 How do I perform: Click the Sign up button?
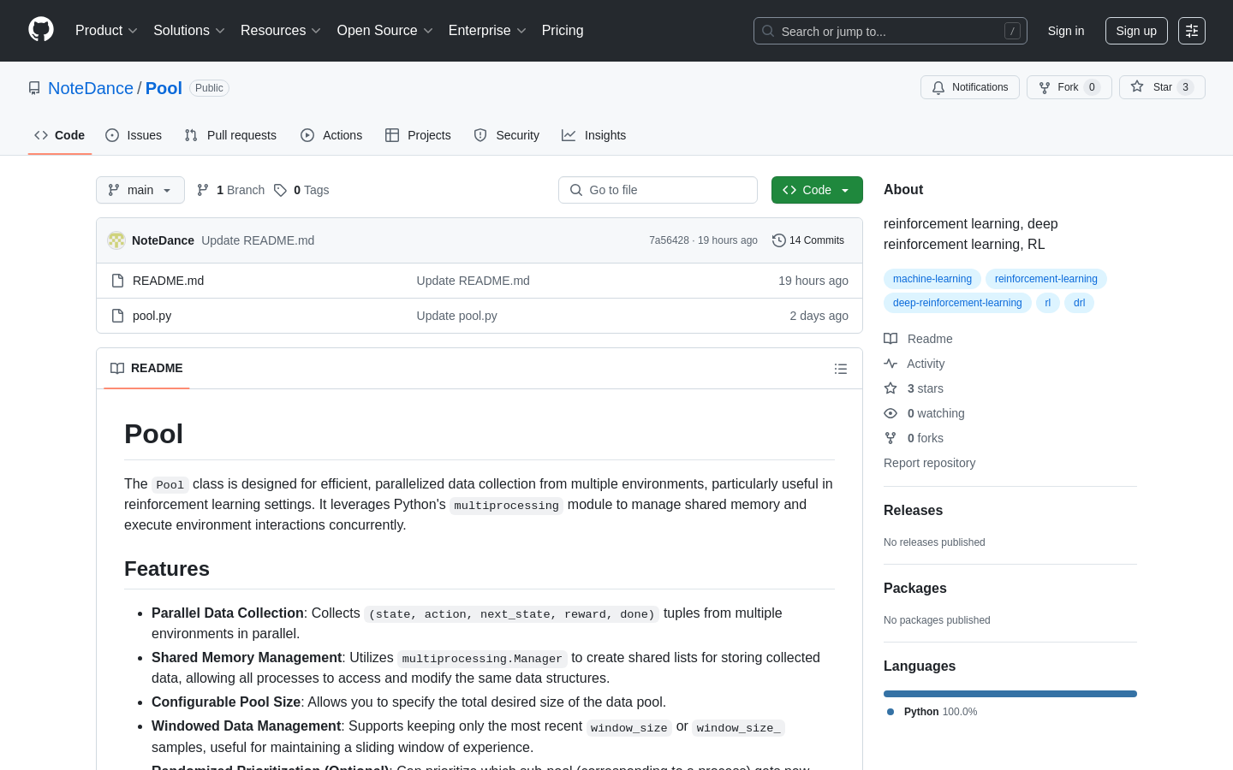pyautogui.click(x=1136, y=31)
